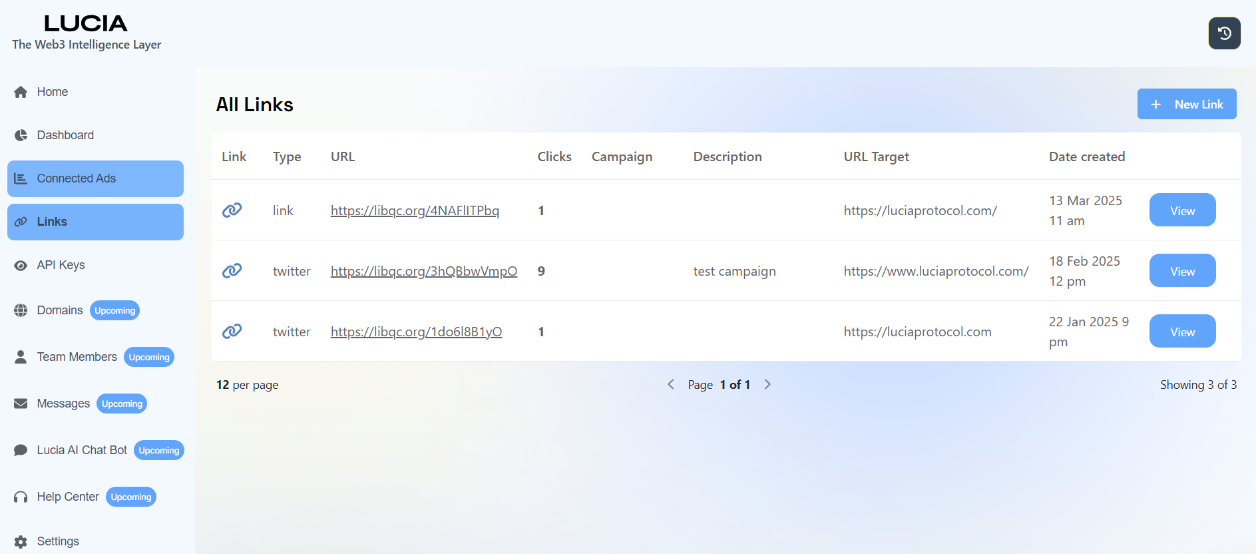The image size is (1256, 554).
Task: Click the Home house icon
Action: click(x=21, y=92)
